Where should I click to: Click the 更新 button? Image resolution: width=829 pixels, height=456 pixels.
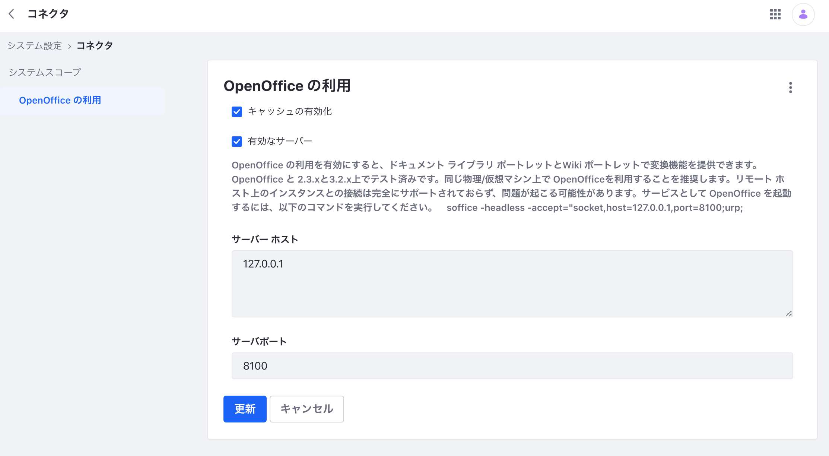pos(245,409)
